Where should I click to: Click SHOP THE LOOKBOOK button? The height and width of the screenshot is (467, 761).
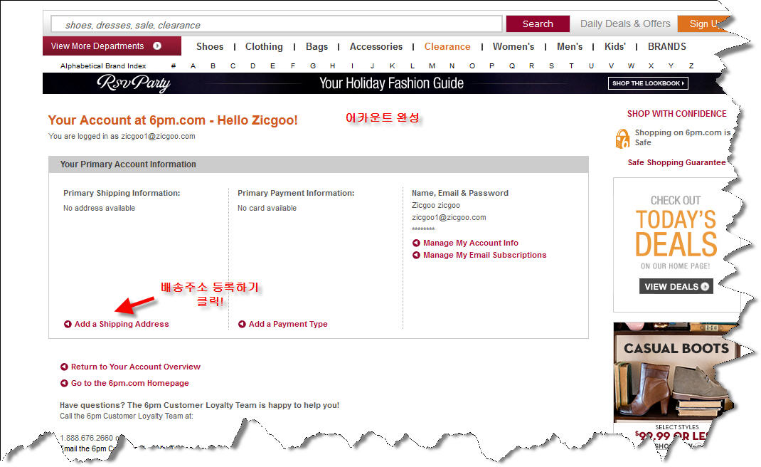tap(648, 83)
